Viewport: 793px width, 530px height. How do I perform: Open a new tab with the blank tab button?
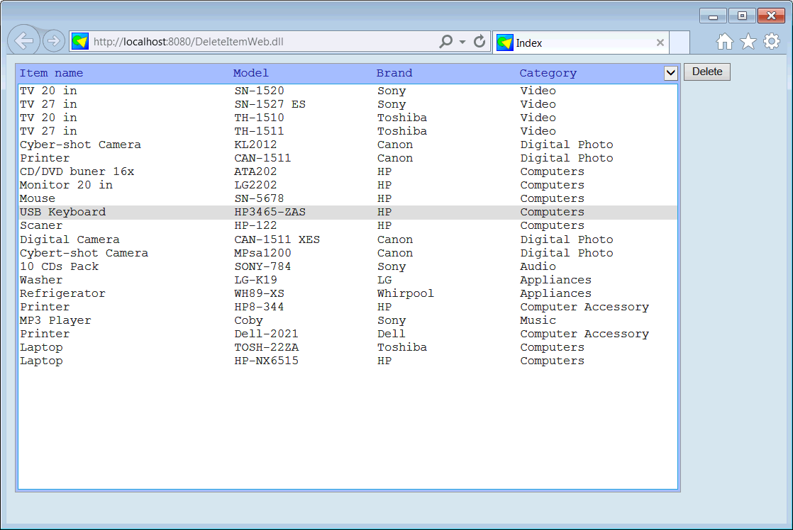tap(680, 43)
